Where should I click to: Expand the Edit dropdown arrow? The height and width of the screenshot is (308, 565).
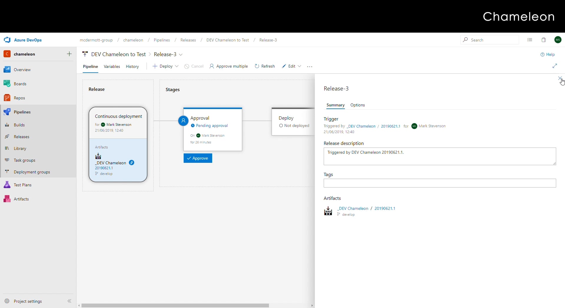tap(299, 66)
